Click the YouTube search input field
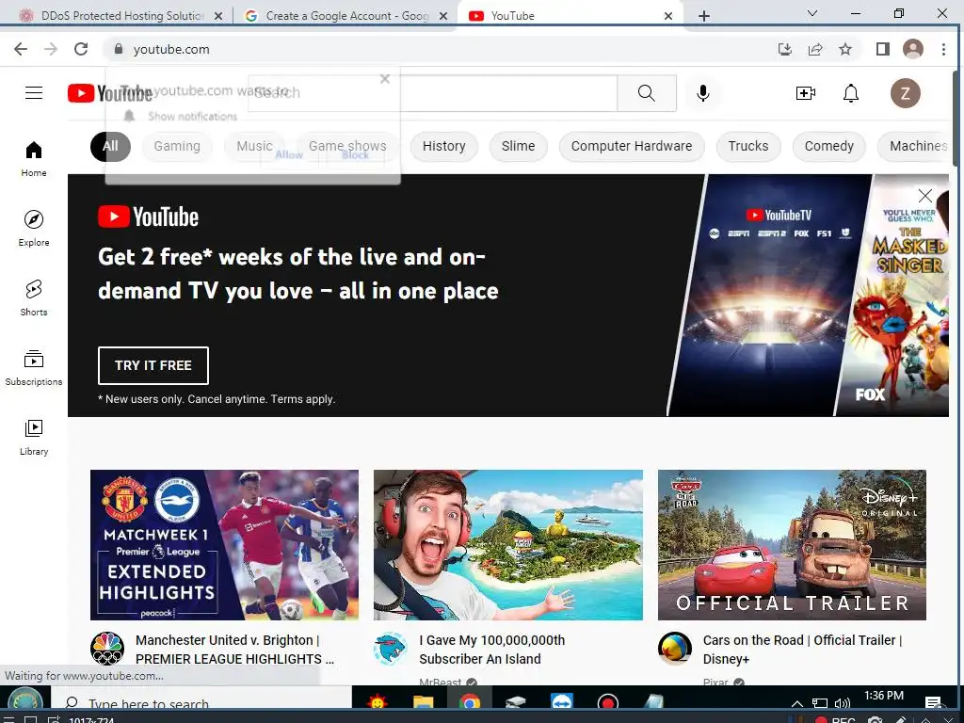Screen dimensions: 964x723 (x=432, y=93)
